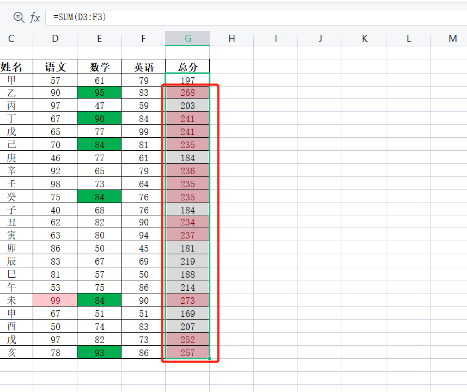
Task: Select green math cell 95 for 乙
Action: 99,93
